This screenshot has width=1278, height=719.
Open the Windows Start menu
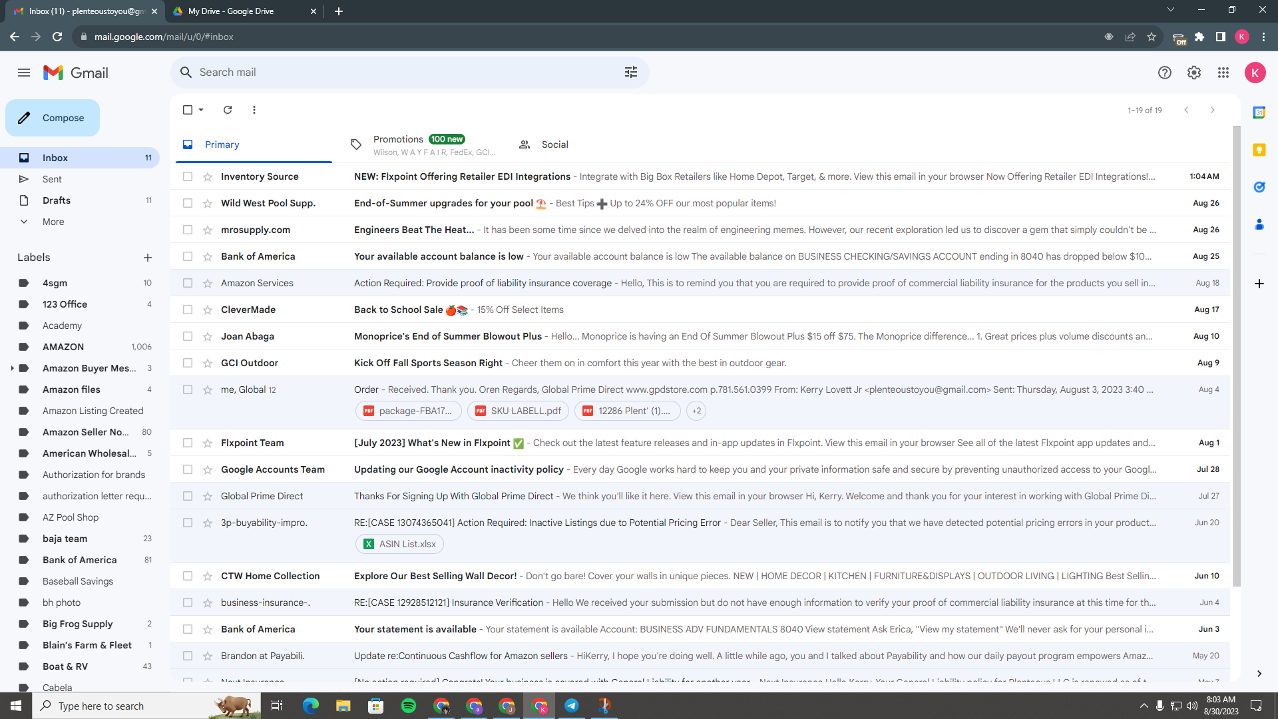pos(16,706)
